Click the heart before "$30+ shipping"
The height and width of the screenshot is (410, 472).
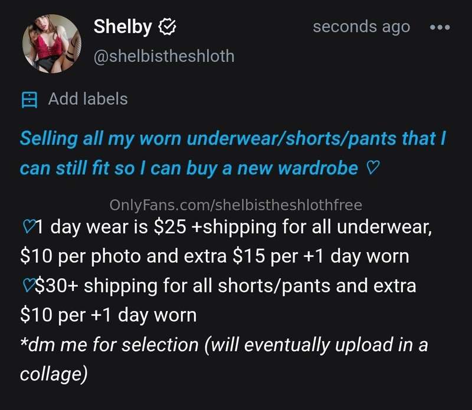[x=27, y=286]
